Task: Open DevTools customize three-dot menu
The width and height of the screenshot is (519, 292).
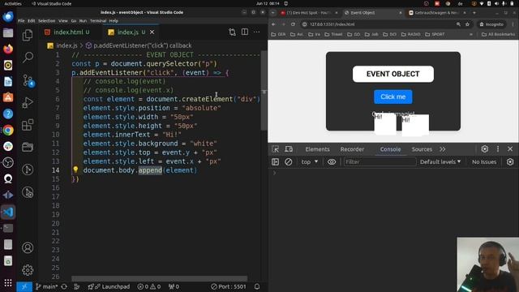Action: (497, 149)
